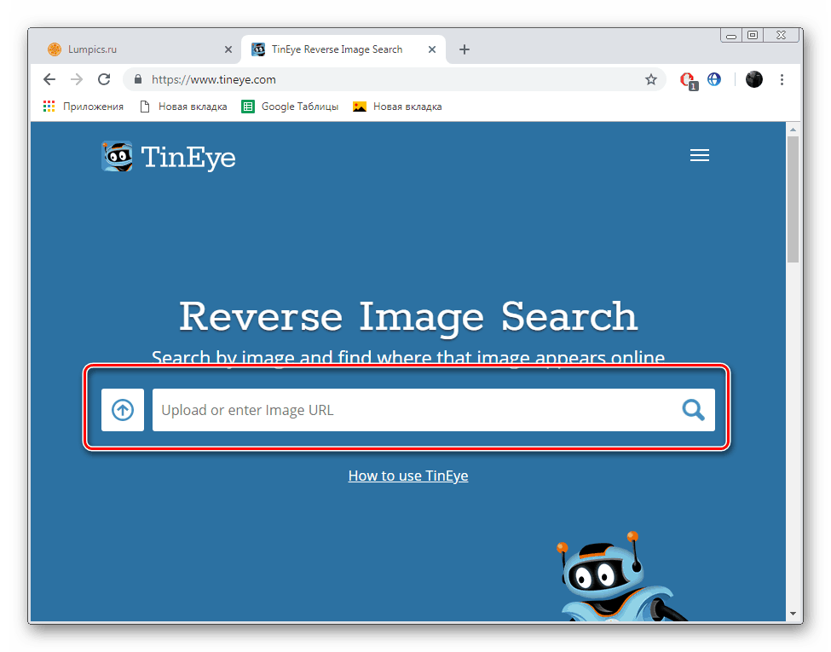Image resolution: width=831 pixels, height=652 pixels.
Task: Click the page scrollbar thumb
Action: [793, 199]
